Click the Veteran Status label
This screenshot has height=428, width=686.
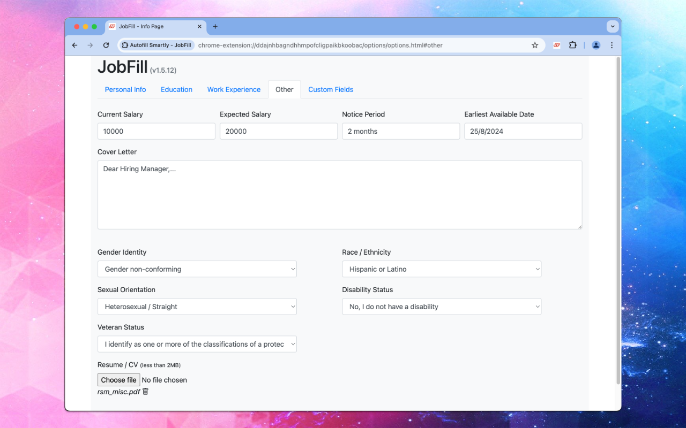pos(121,327)
